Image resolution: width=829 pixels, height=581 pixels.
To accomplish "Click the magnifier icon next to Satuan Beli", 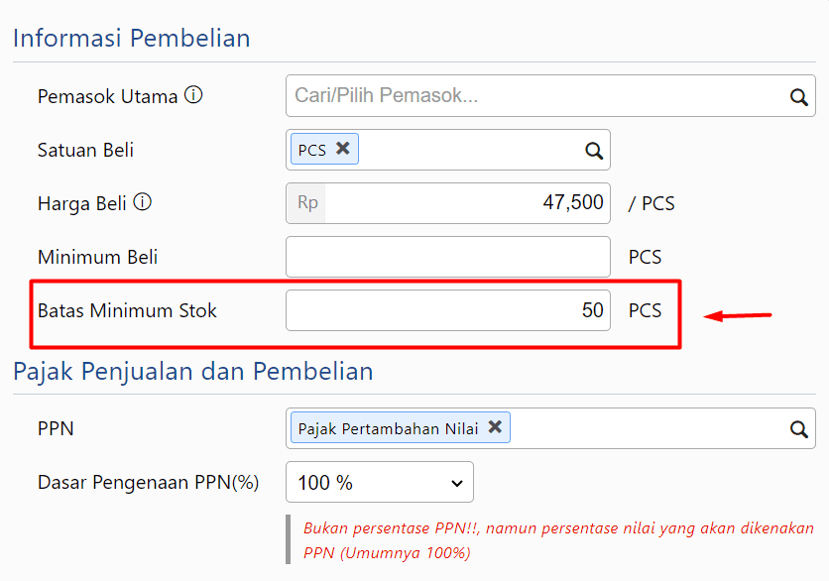I will pyautogui.click(x=594, y=150).
